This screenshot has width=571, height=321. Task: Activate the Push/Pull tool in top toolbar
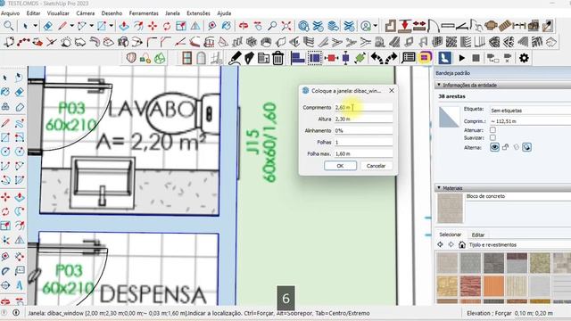124,26
